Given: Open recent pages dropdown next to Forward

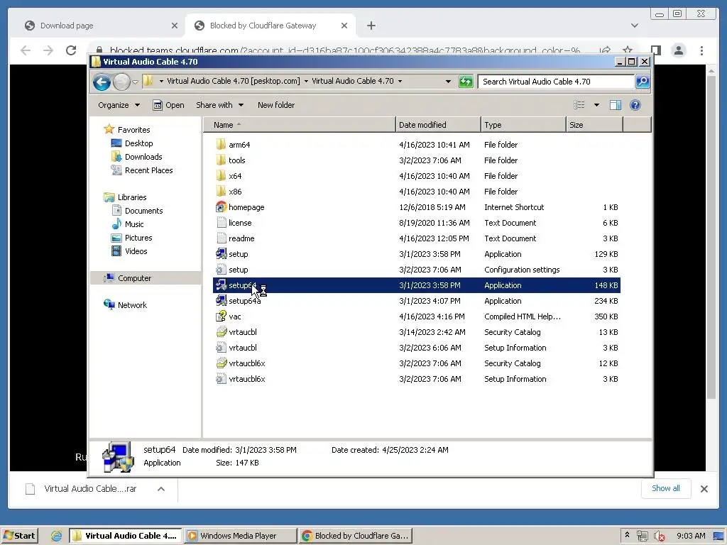Looking at the screenshot, I should [x=135, y=82].
